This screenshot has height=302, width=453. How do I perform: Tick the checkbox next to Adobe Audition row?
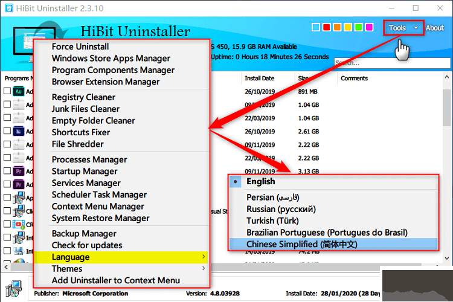click(7, 91)
